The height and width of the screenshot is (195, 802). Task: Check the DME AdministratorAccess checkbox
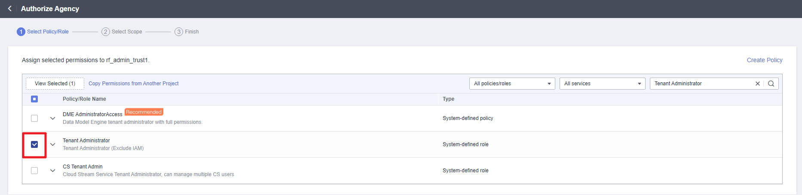click(x=34, y=118)
